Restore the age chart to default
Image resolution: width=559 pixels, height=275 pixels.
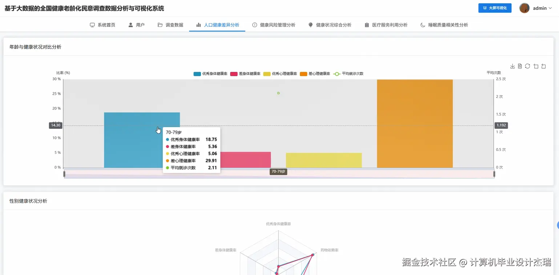pos(527,66)
